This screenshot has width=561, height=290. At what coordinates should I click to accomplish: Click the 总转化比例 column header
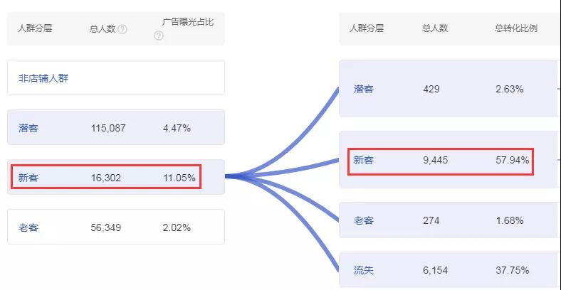point(515,28)
